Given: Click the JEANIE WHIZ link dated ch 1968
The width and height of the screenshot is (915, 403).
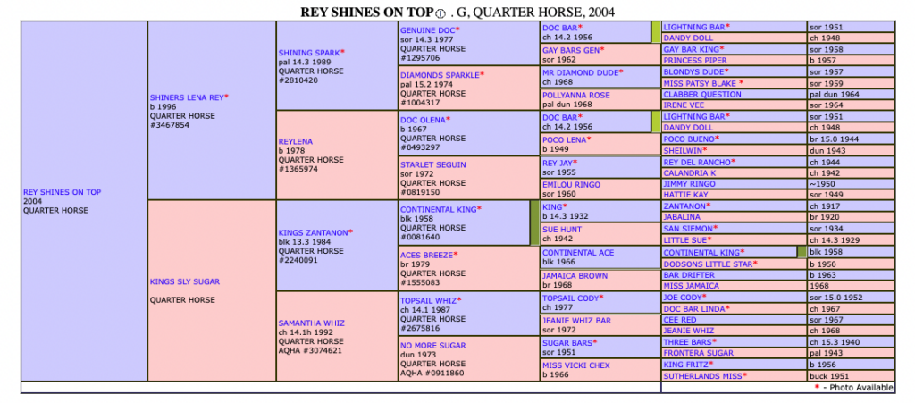Looking at the screenshot, I should coord(687,331).
